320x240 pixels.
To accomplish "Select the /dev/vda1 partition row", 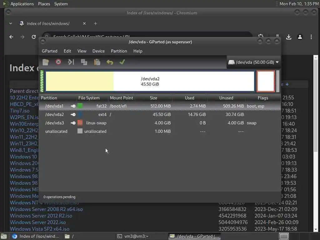I will click(x=160, y=106).
